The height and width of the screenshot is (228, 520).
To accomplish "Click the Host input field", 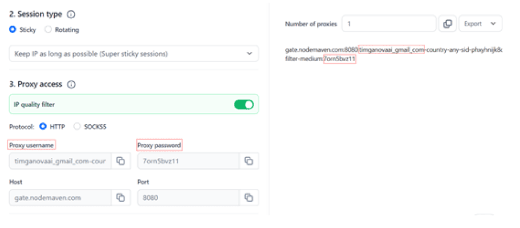I will [x=60, y=198].
